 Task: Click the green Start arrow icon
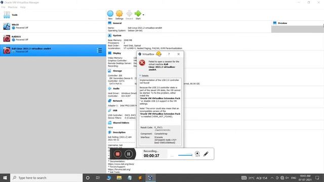pos(138,14)
